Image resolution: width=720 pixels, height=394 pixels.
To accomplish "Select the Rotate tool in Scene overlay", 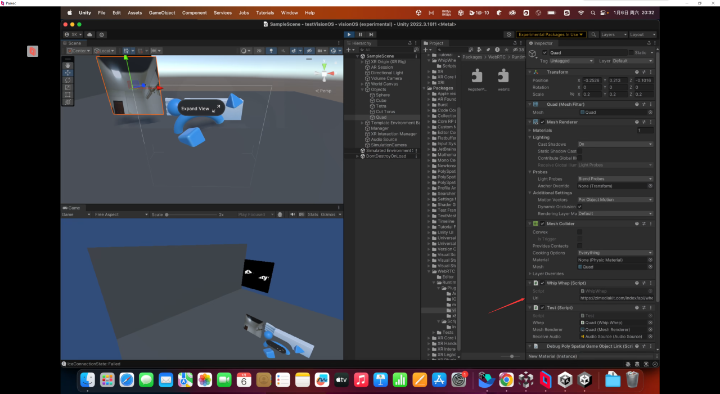I will coord(68,80).
